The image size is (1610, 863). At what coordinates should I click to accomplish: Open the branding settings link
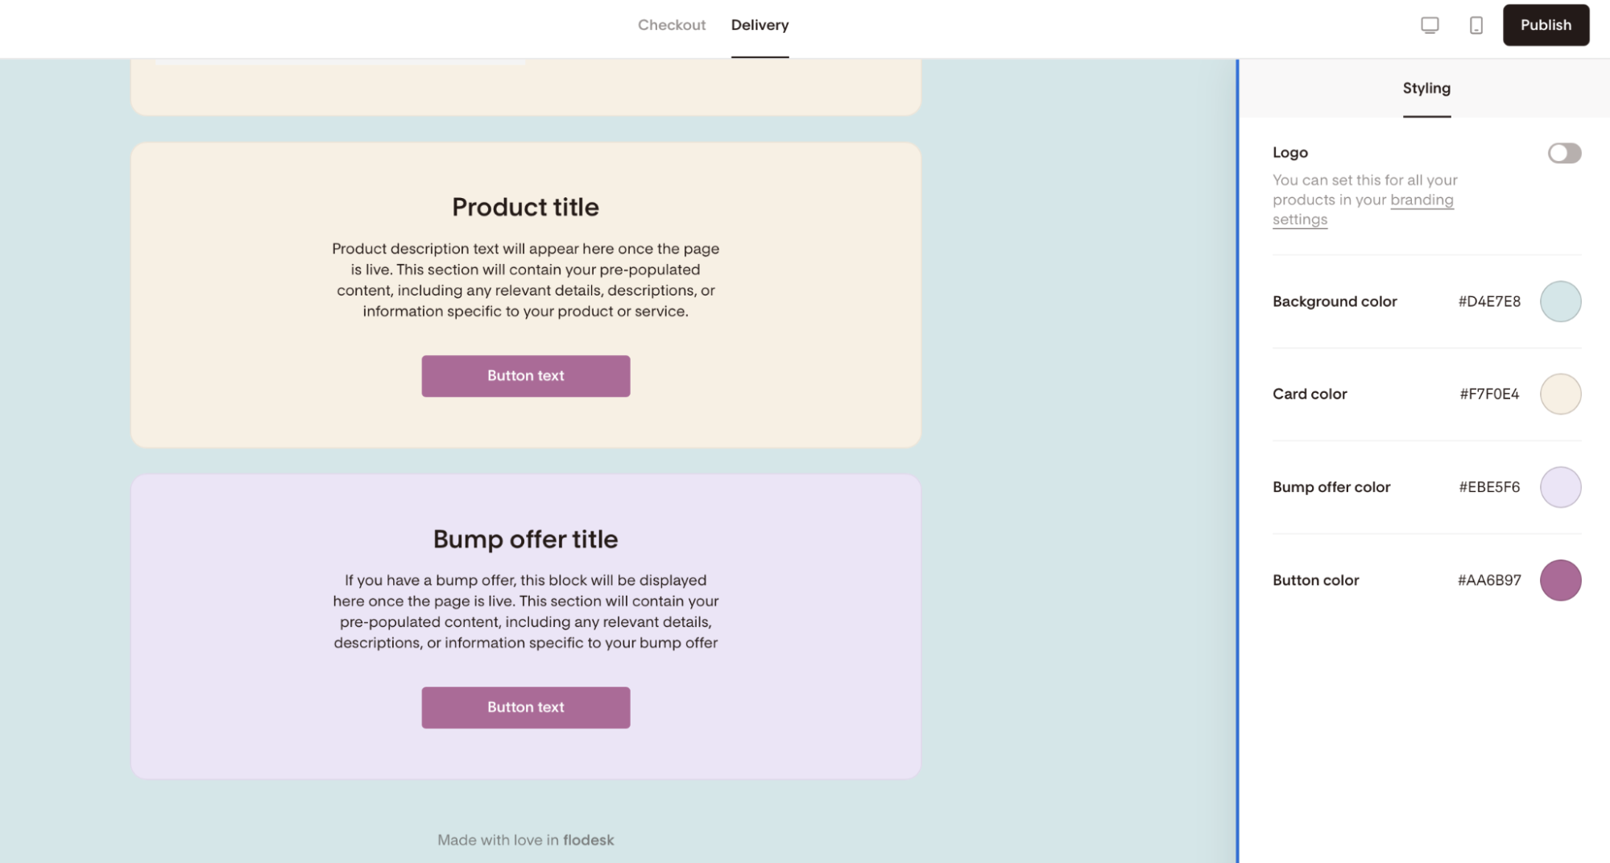[1363, 209]
